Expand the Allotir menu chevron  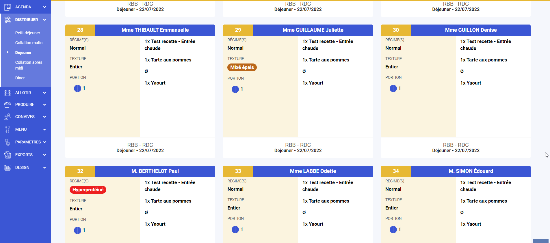click(44, 93)
